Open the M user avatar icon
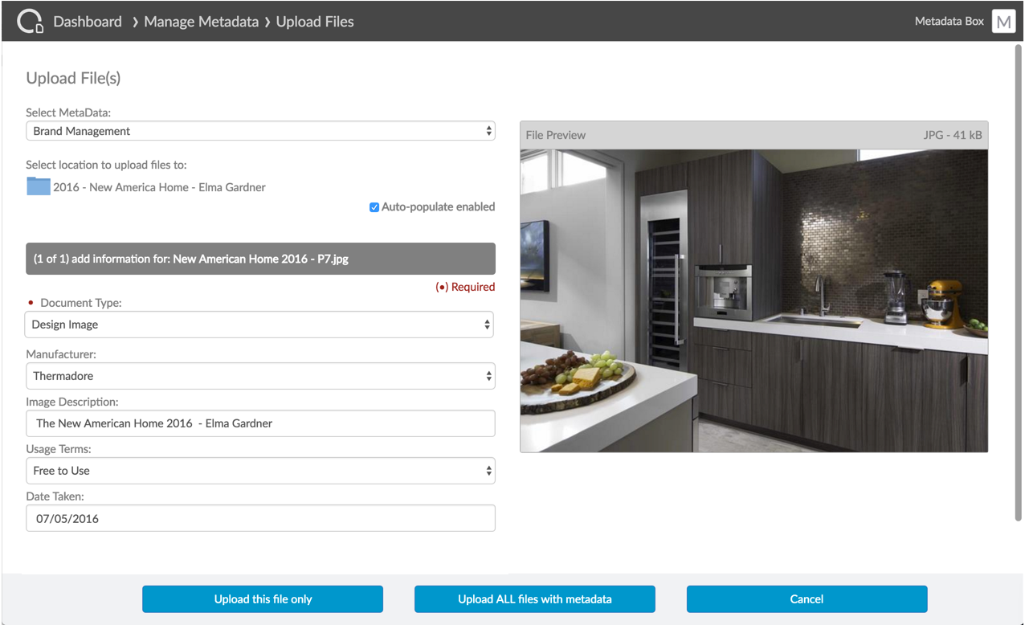 click(x=1003, y=22)
